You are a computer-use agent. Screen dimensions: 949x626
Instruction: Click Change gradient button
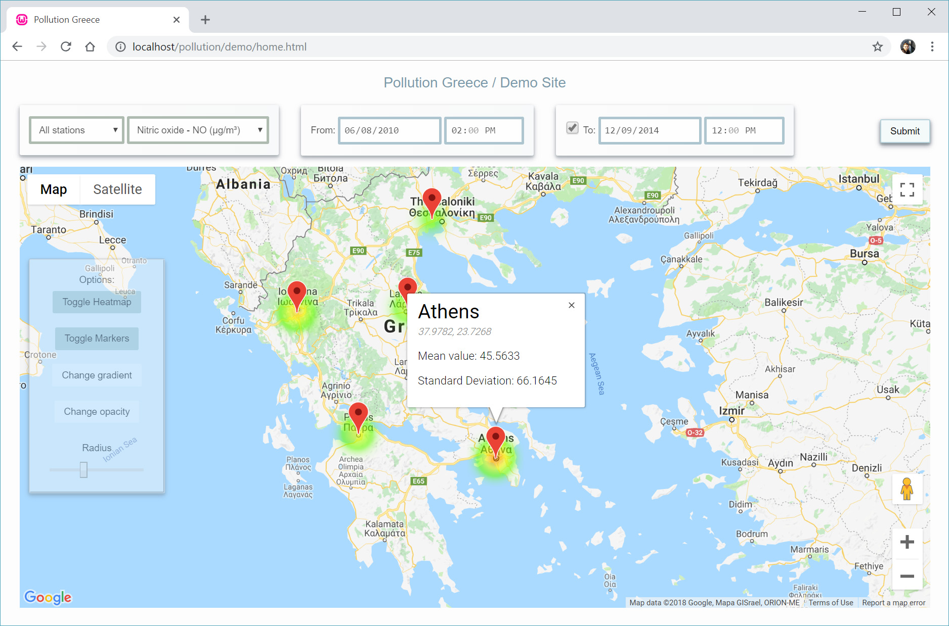(97, 375)
